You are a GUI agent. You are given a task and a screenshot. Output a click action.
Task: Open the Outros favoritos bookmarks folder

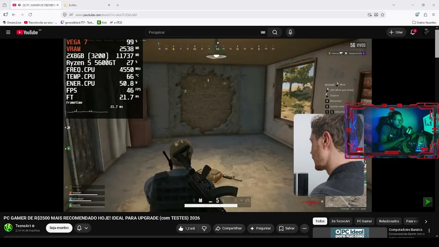point(424,23)
